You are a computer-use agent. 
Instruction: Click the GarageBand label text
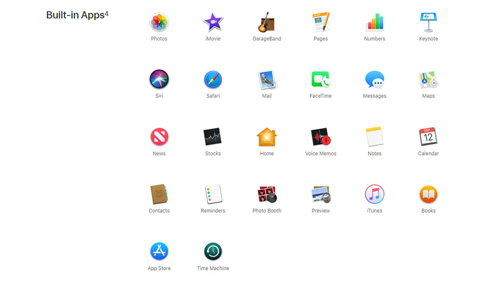[267, 39]
